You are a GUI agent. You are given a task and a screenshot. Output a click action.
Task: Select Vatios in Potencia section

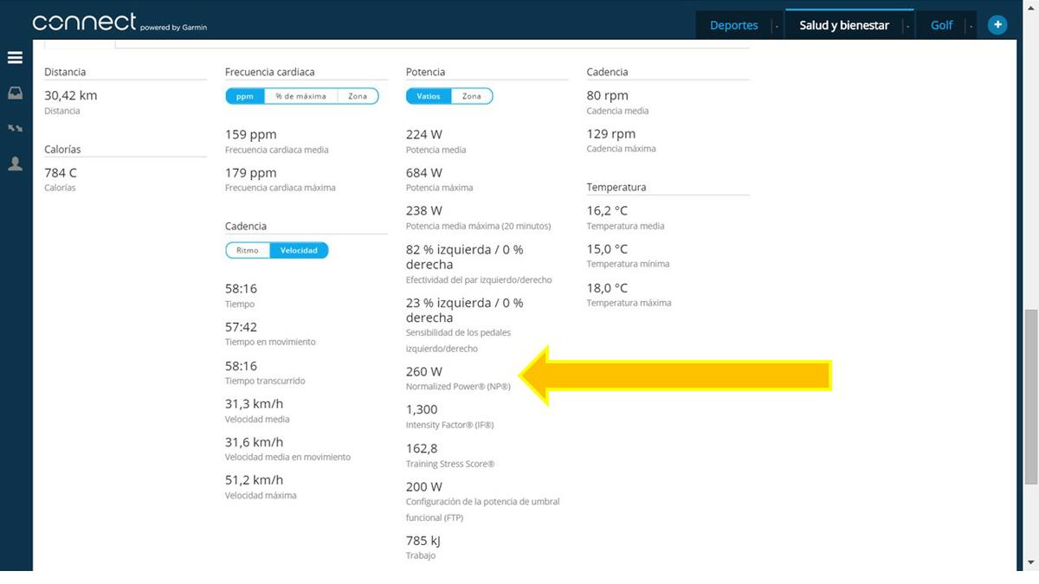(x=429, y=96)
